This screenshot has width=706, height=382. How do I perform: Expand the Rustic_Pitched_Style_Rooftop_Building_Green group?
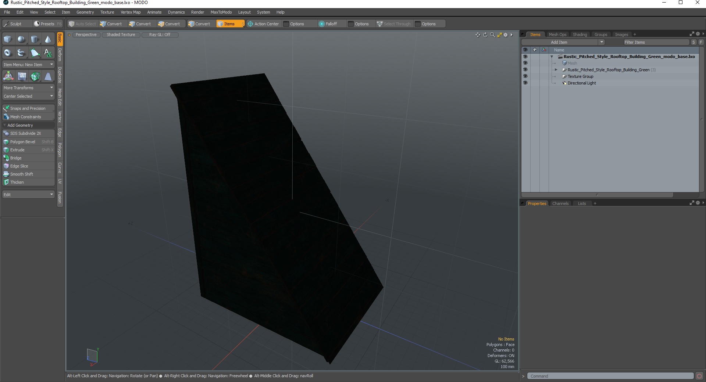point(556,70)
